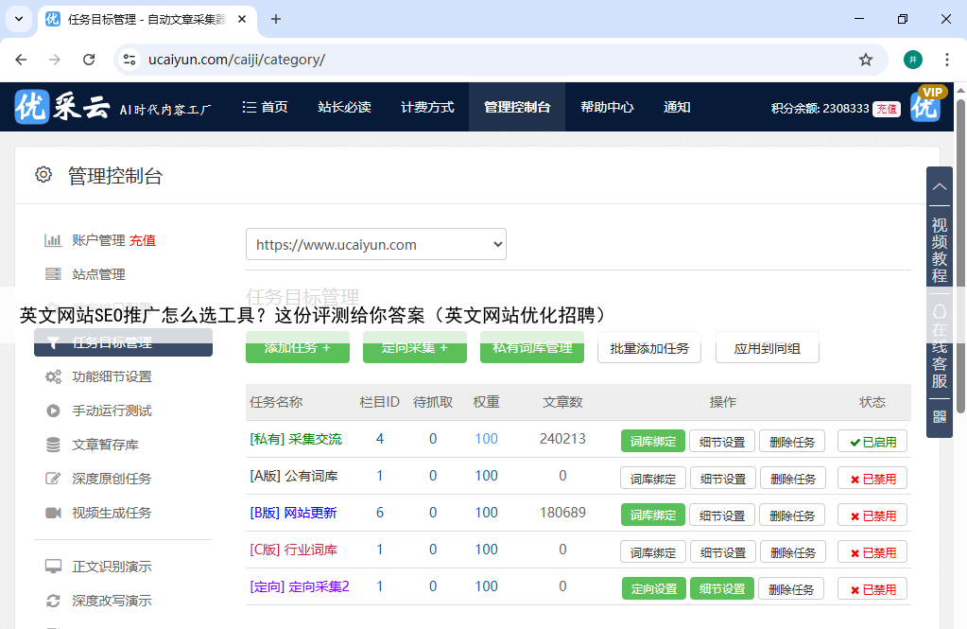Screen dimensions: 967x629
Task: Select 帮助中心 in the navigation bar
Action: (606, 107)
